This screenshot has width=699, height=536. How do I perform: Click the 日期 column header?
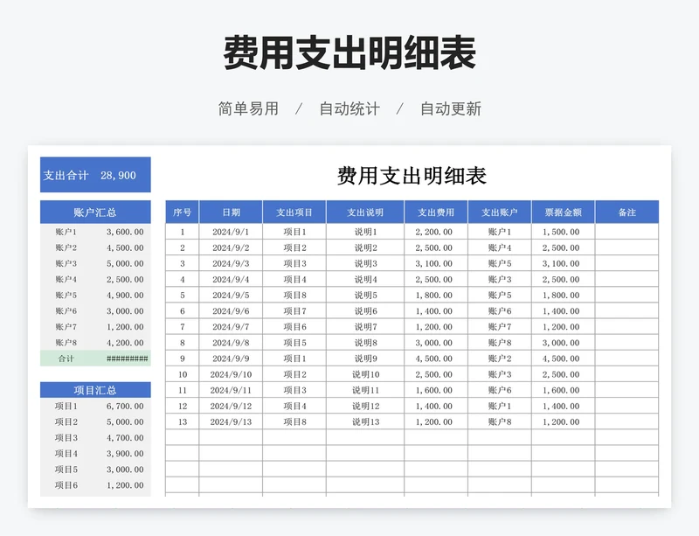[x=231, y=212]
